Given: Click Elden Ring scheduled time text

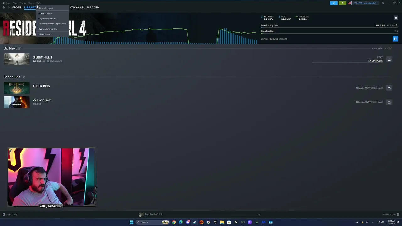Looking at the screenshot, I should (369, 88).
